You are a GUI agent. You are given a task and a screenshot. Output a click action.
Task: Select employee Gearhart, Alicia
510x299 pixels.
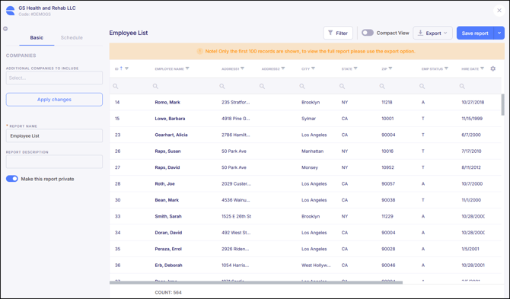click(171, 135)
